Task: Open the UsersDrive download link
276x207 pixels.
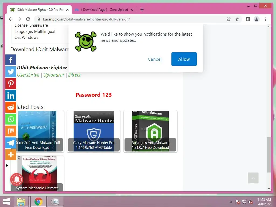Action: pyautogui.click(x=28, y=75)
